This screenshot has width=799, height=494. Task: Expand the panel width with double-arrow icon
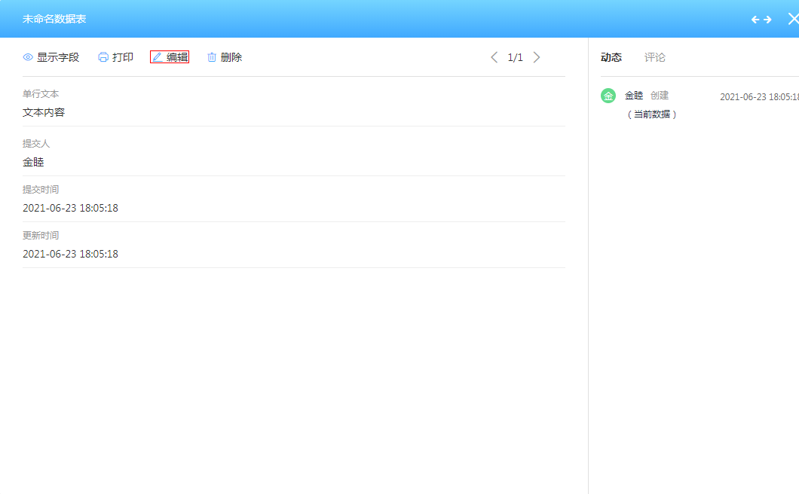point(761,20)
